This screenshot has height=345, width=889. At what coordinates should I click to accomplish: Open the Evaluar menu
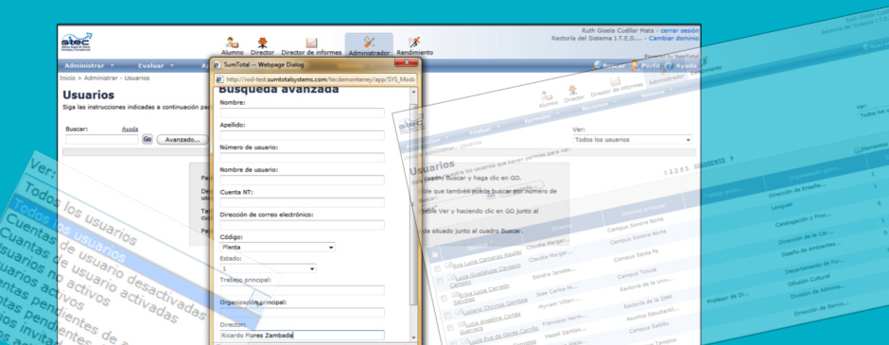point(155,66)
